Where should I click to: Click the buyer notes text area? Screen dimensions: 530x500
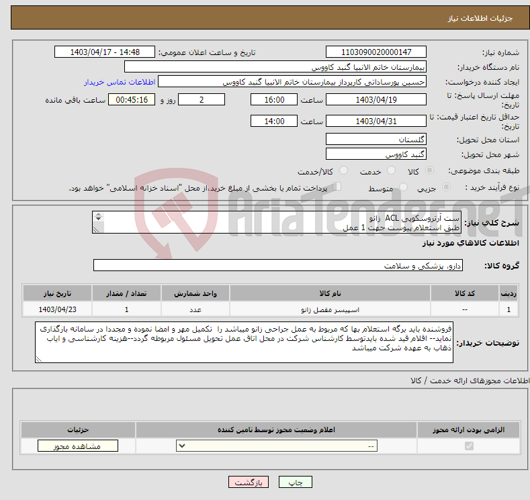tap(244, 342)
